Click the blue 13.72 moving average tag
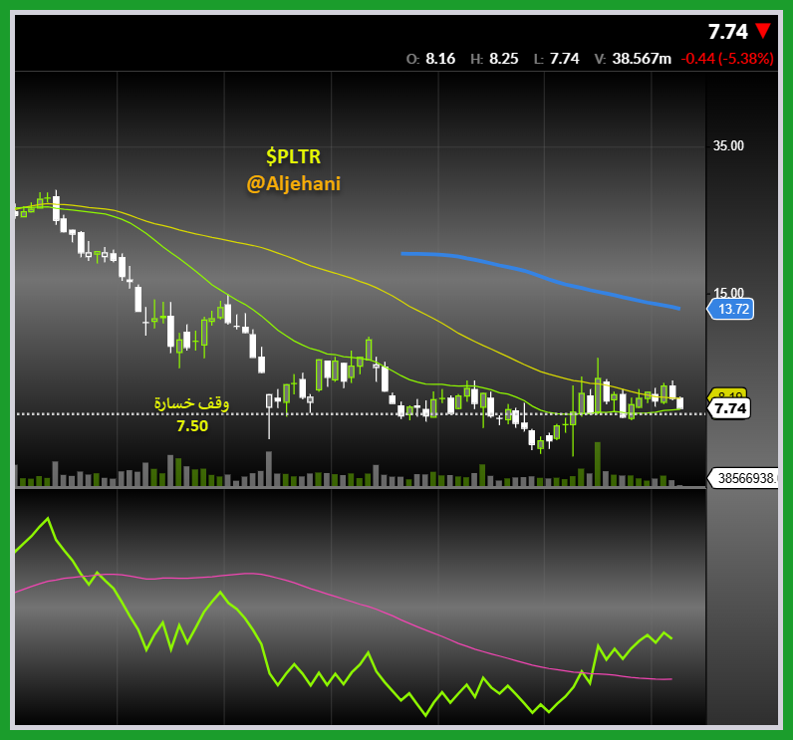The height and width of the screenshot is (740, 793). [731, 309]
